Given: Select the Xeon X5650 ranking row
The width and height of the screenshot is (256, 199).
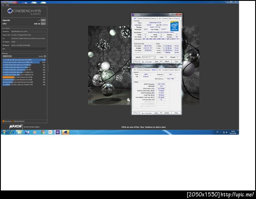Looking at the screenshot, I should point(24,60).
